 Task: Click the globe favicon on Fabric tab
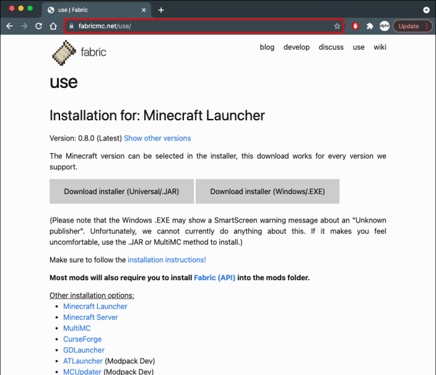point(51,10)
